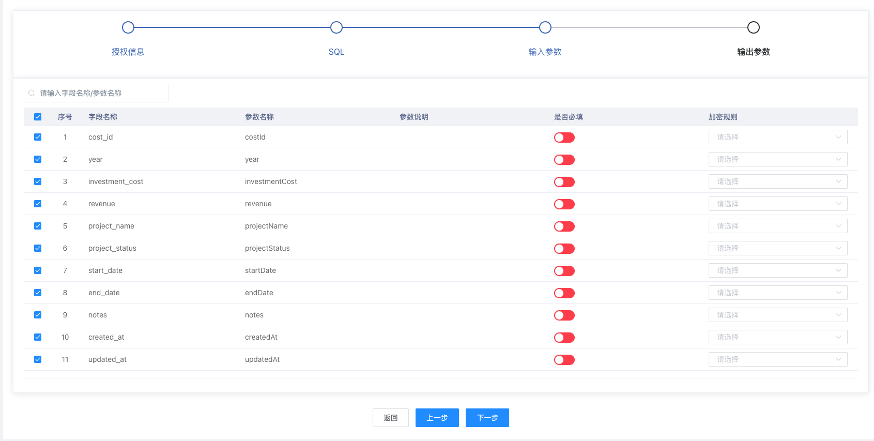
Task: Click the 返回 button
Action: point(391,418)
